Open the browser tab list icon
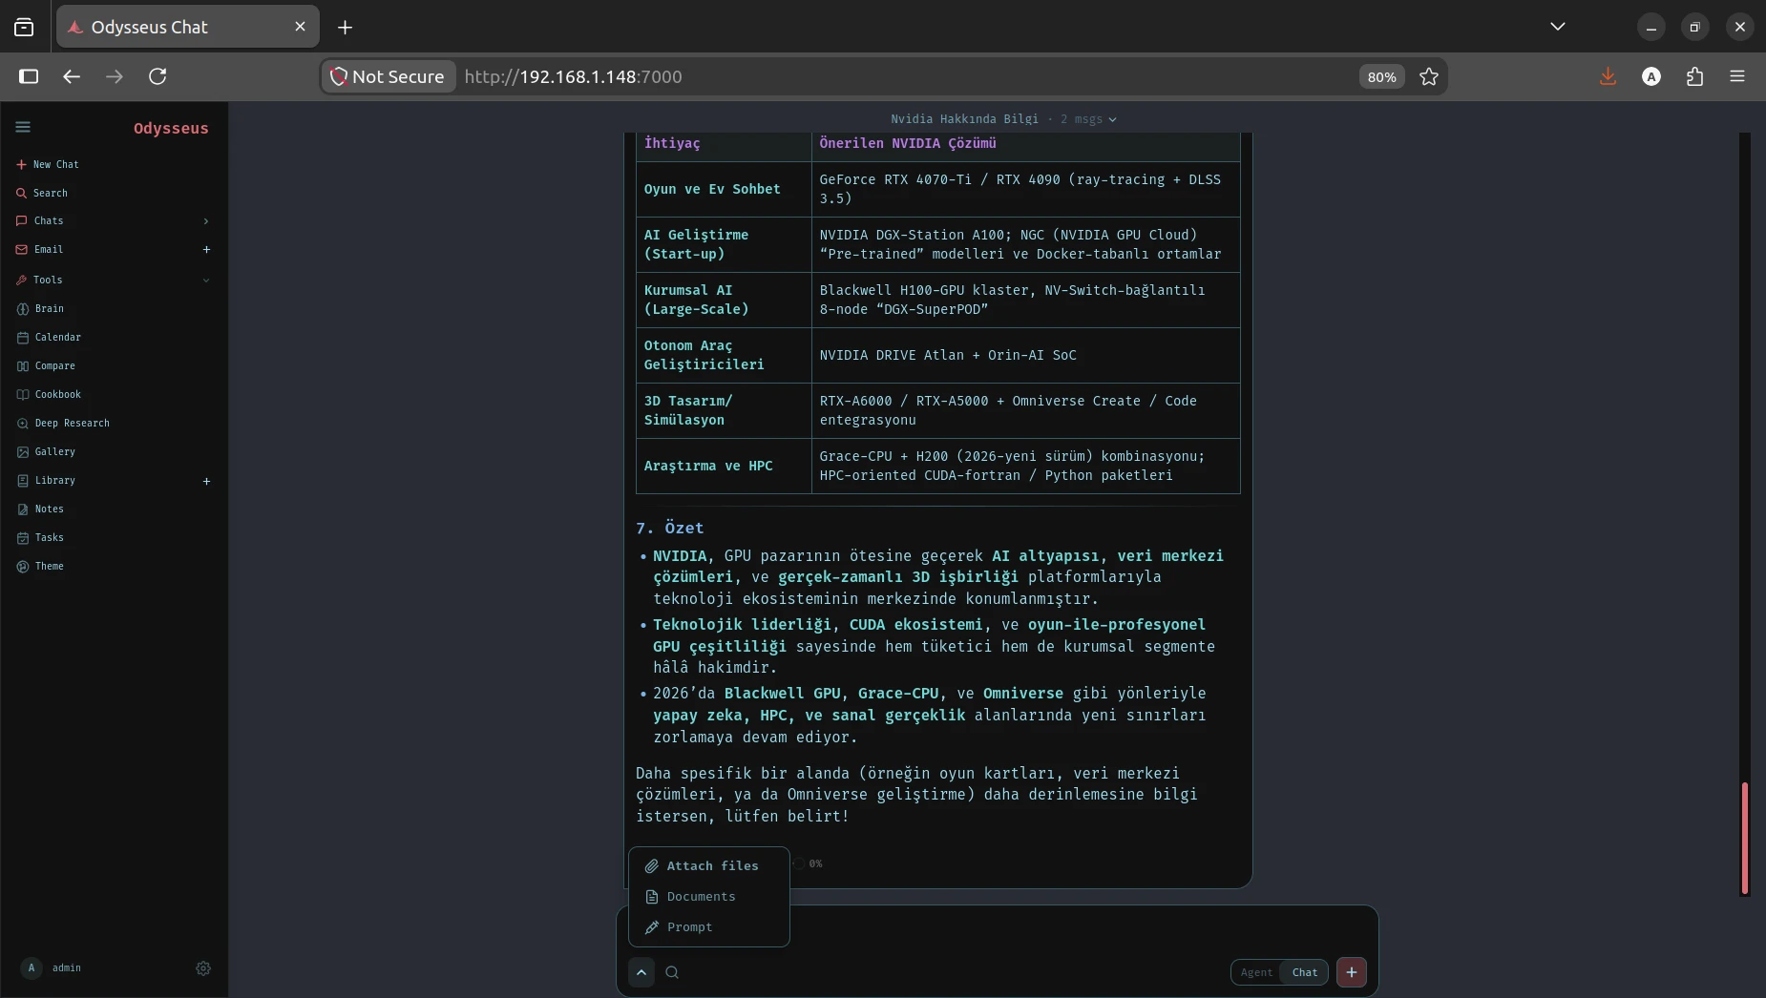The image size is (1766, 998). [24, 27]
